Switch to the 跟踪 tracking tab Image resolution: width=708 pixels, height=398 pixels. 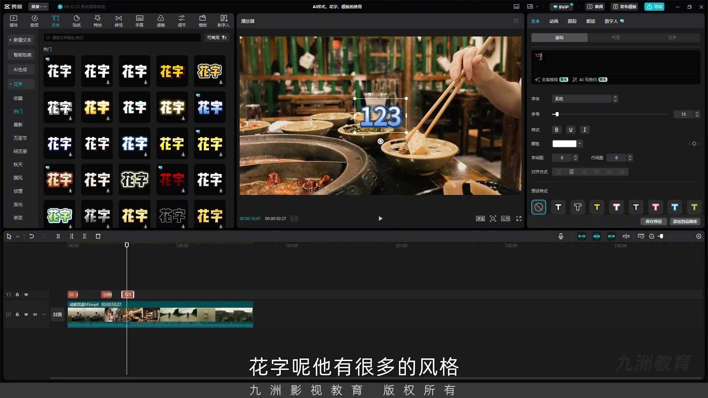click(x=572, y=21)
